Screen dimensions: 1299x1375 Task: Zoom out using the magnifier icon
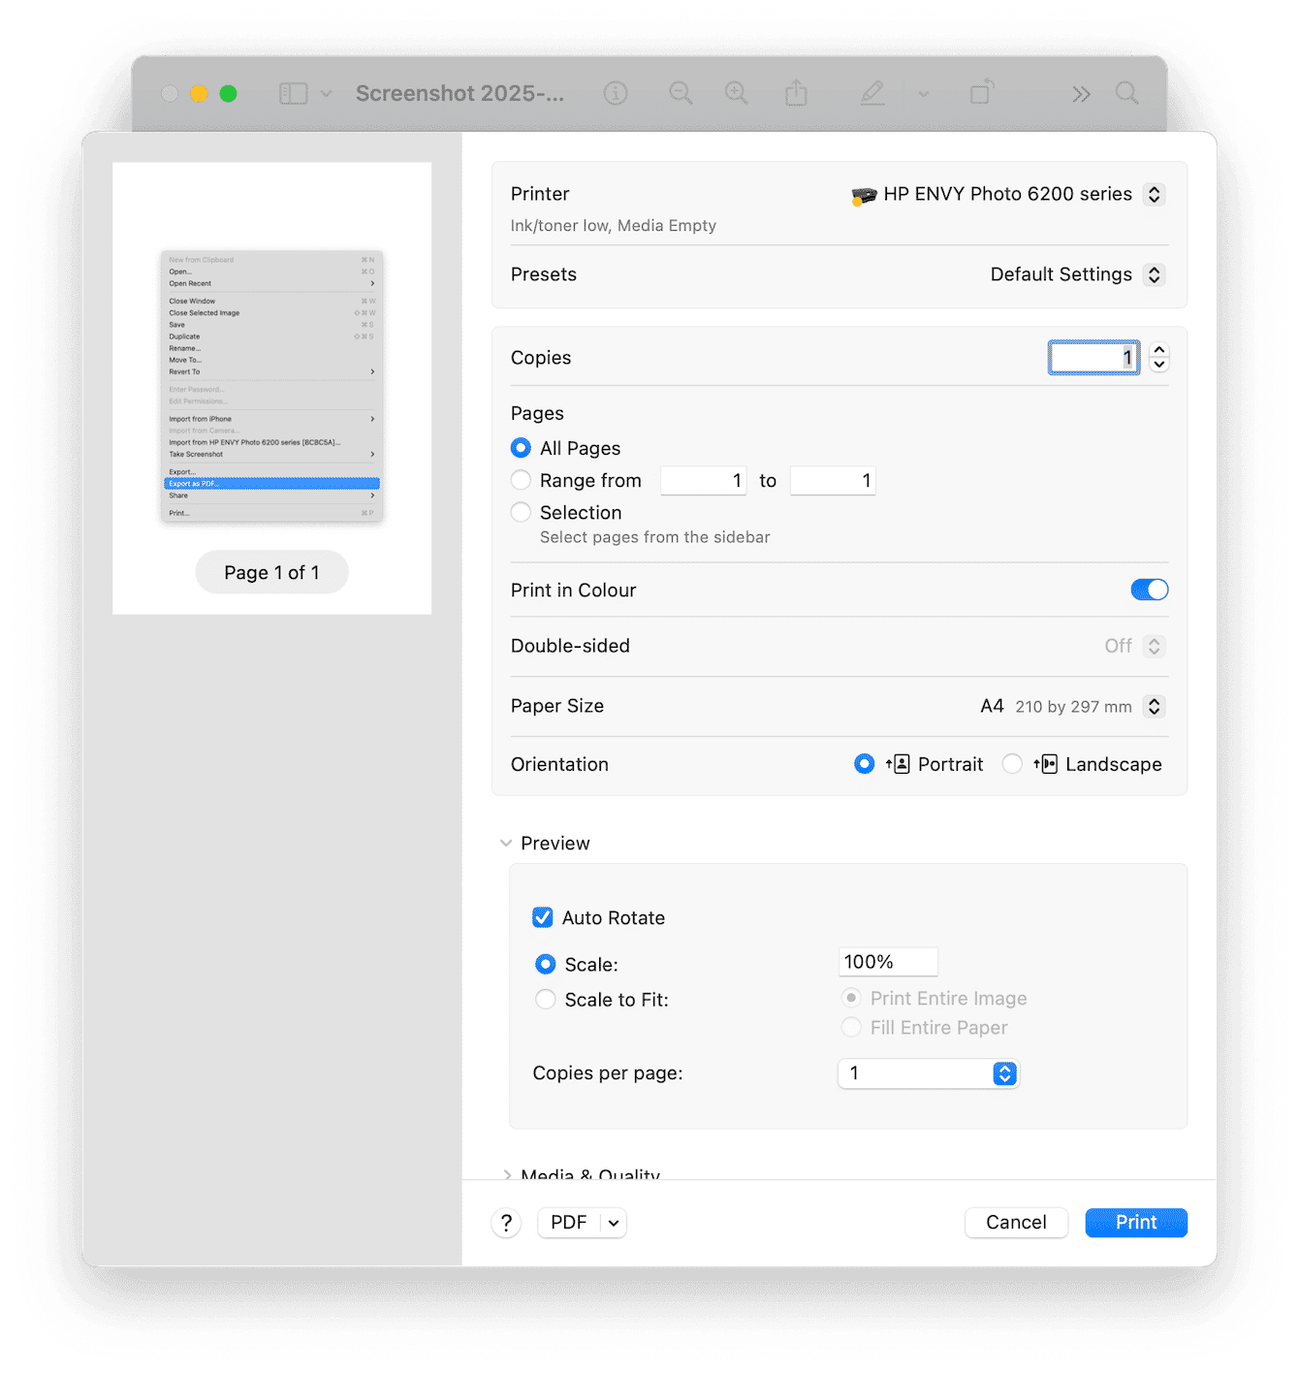[x=681, y=93]
